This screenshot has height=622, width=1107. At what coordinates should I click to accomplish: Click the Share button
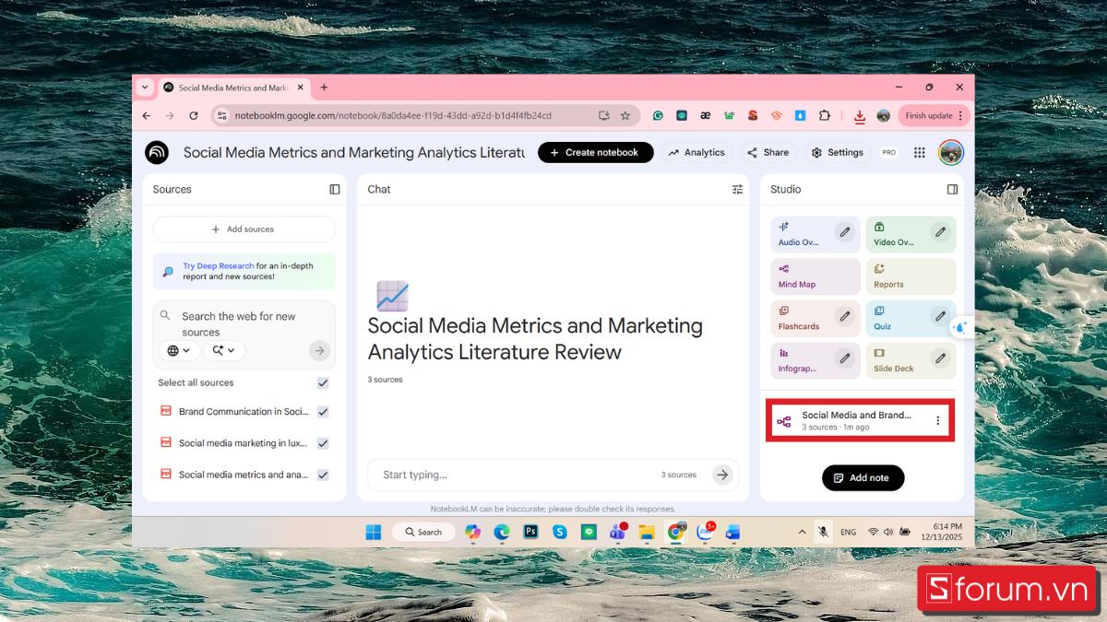768,152
